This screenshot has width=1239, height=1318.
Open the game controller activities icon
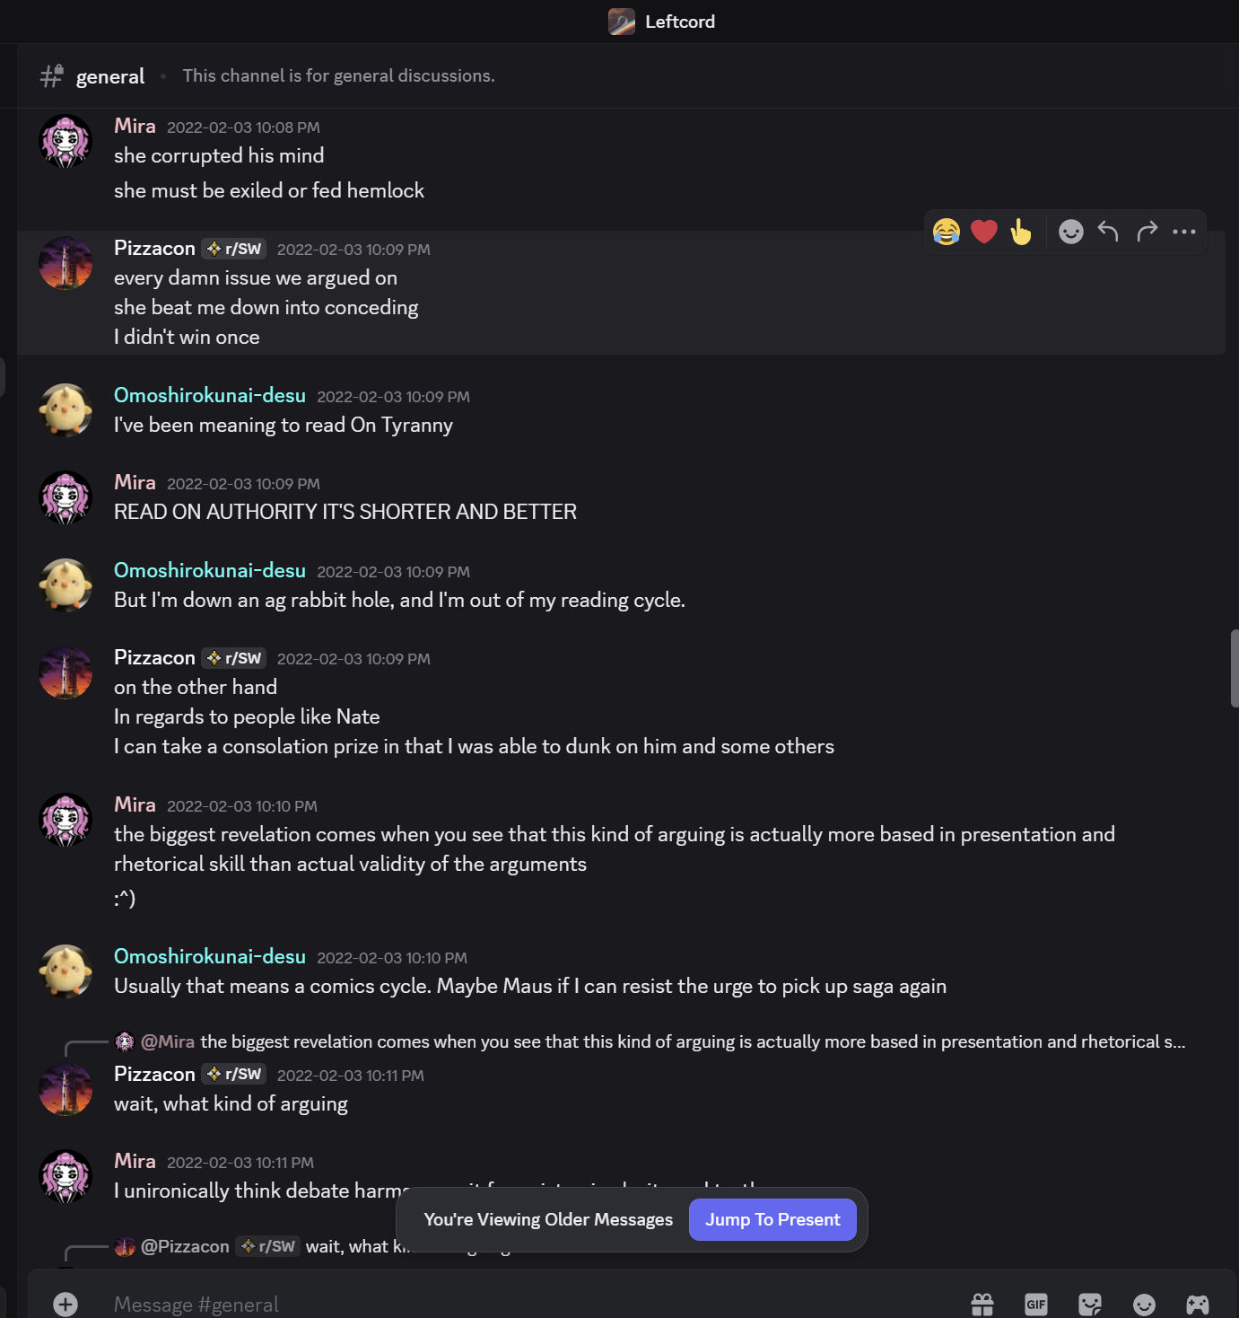1198,1304
